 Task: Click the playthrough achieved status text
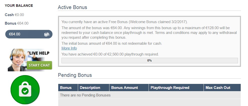tap(110, 54)
